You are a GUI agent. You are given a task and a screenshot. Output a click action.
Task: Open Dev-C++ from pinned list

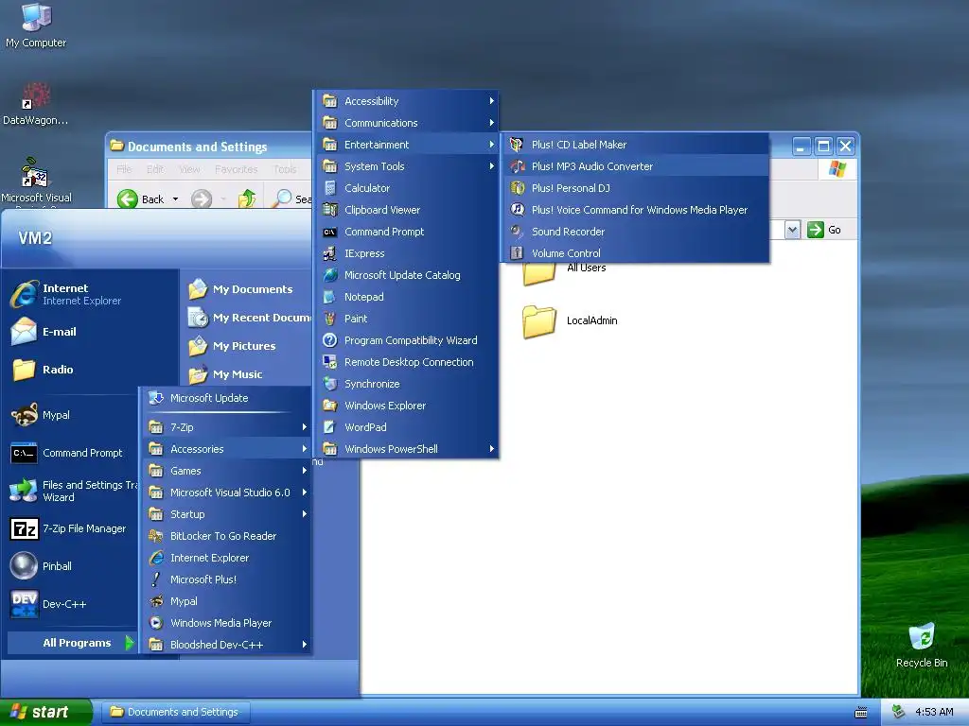click(71, 604)
